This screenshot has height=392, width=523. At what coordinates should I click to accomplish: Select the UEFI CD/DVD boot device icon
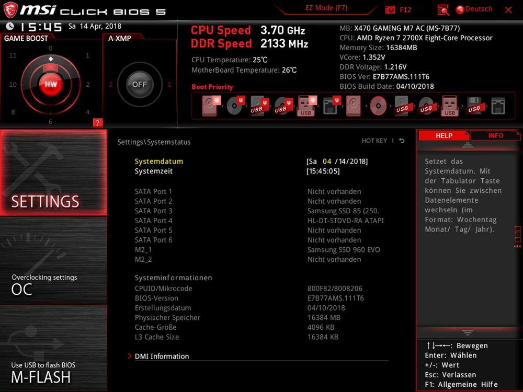coord(235,106)
